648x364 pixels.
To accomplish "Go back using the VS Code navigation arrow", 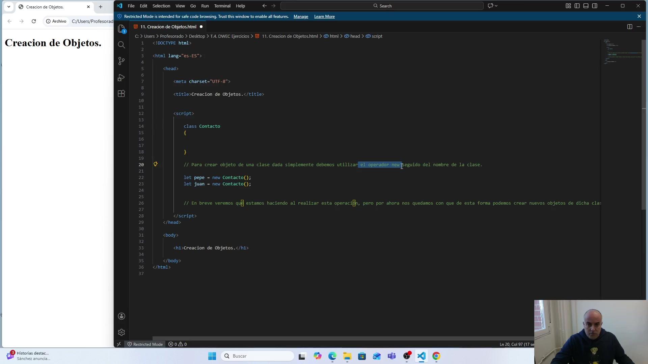I will point(264,6).
